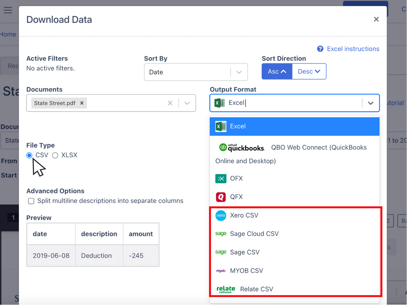407x305 pixels.
Task: Click the green OFX icon
Action: [x=221, y=179]
